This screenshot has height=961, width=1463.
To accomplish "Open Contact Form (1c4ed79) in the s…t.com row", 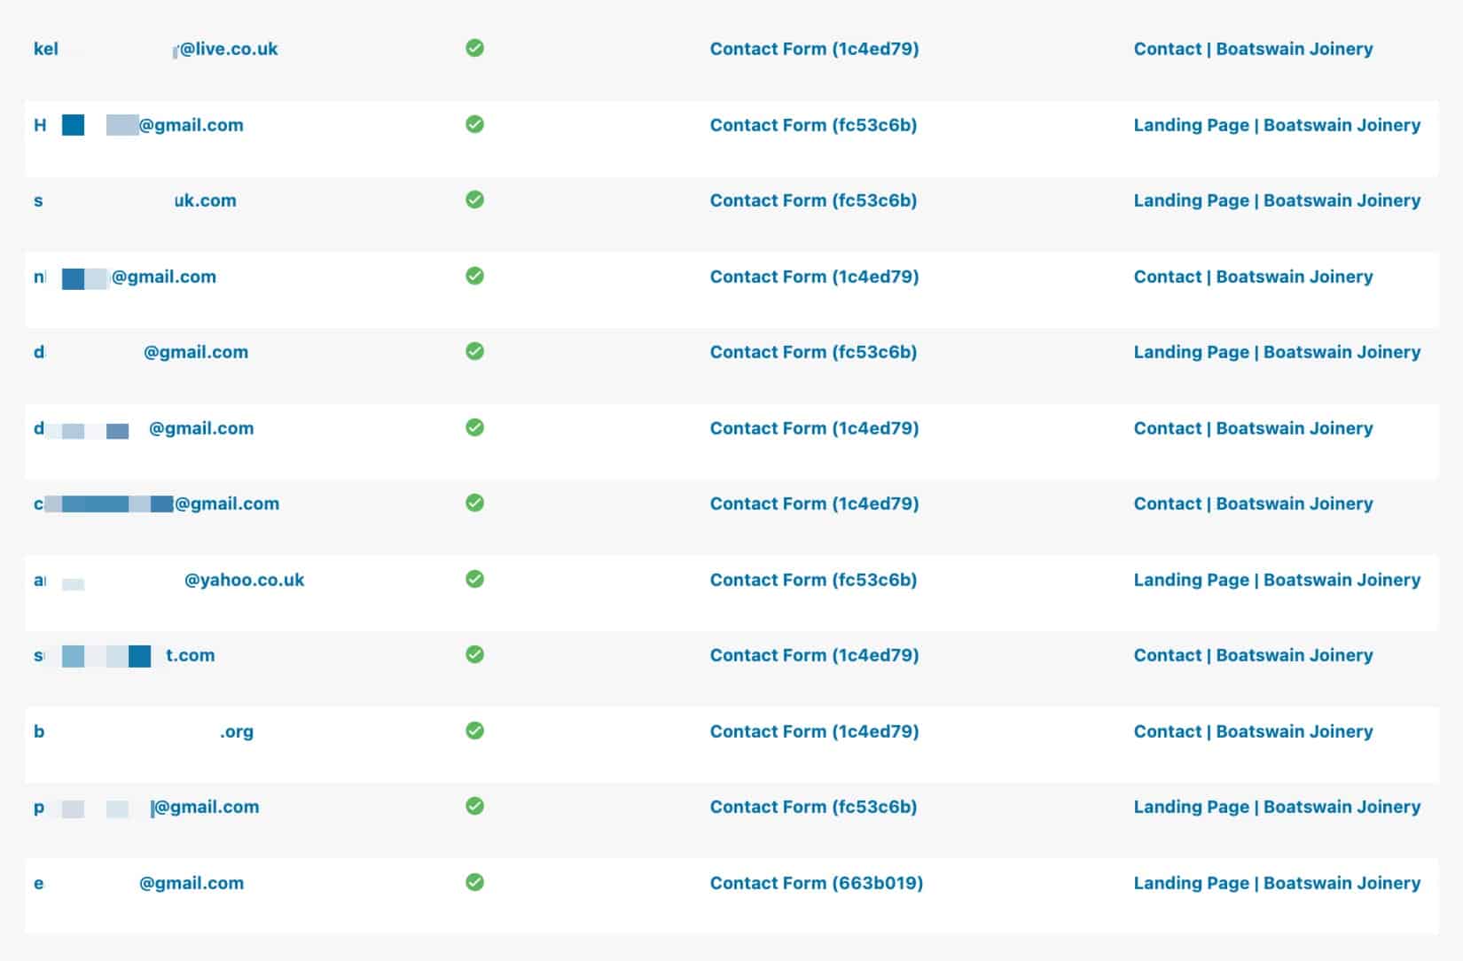I will pyautogui.click(x=814, y=655).
